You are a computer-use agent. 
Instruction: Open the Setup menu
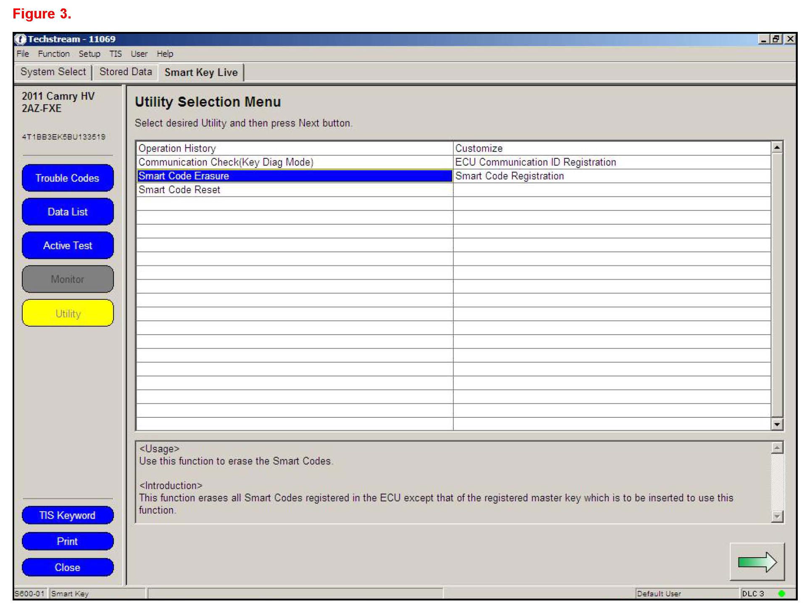pos(89,54)
